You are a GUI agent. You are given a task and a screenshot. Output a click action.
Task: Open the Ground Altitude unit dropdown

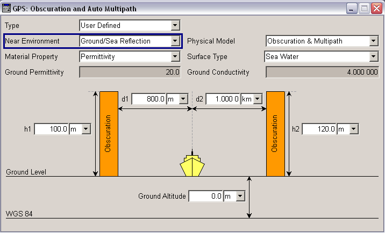point(240,196)
